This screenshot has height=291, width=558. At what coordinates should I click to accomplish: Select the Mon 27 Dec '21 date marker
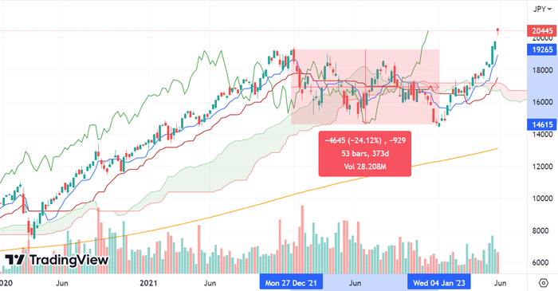291,283
